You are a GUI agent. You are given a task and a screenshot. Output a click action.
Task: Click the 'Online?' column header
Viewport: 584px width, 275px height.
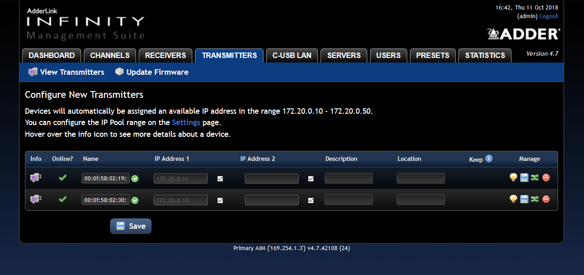63,159
